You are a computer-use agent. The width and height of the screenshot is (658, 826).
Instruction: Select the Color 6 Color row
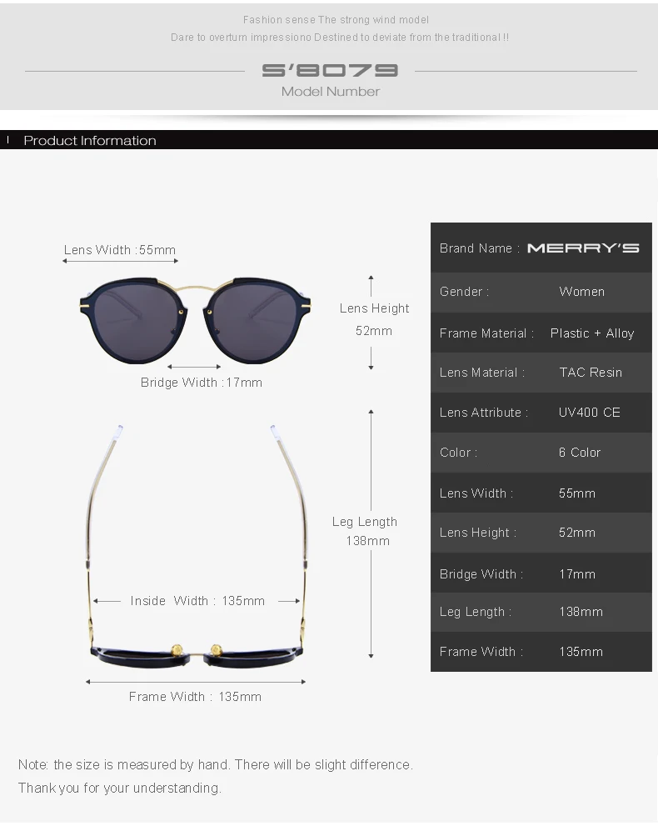(x=541, y=453)
